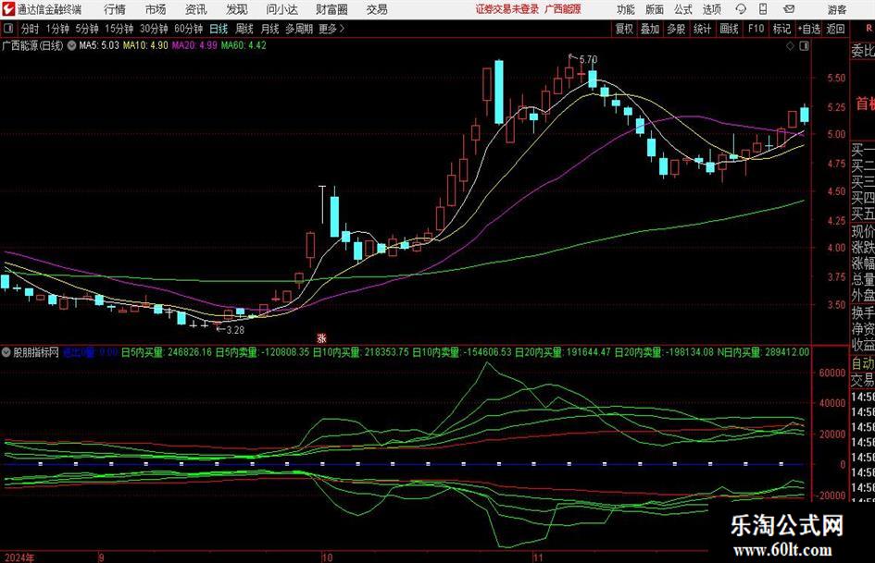Click the red 广西能源 title link
The image size is (875, 563).
click(x=563, y=9)
